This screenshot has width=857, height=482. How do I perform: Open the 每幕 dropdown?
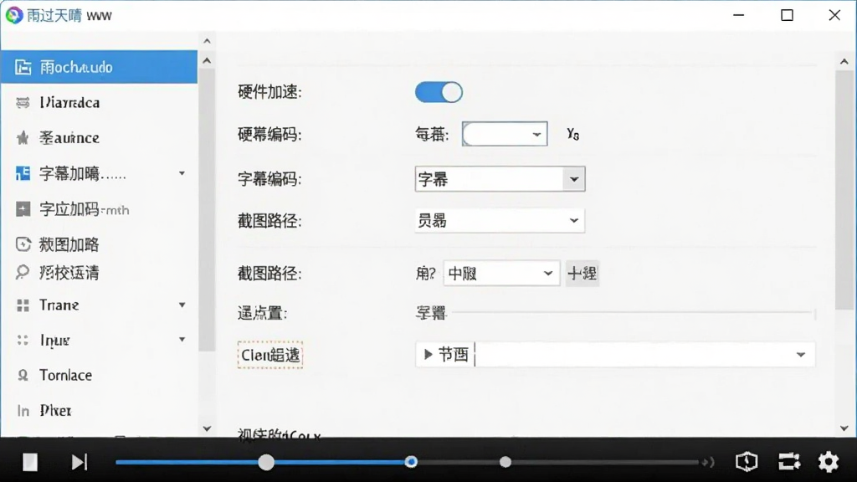pos(505,134)
